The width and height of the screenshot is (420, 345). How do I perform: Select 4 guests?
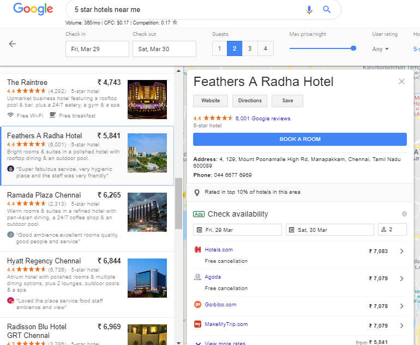click(x=266, y=48)
